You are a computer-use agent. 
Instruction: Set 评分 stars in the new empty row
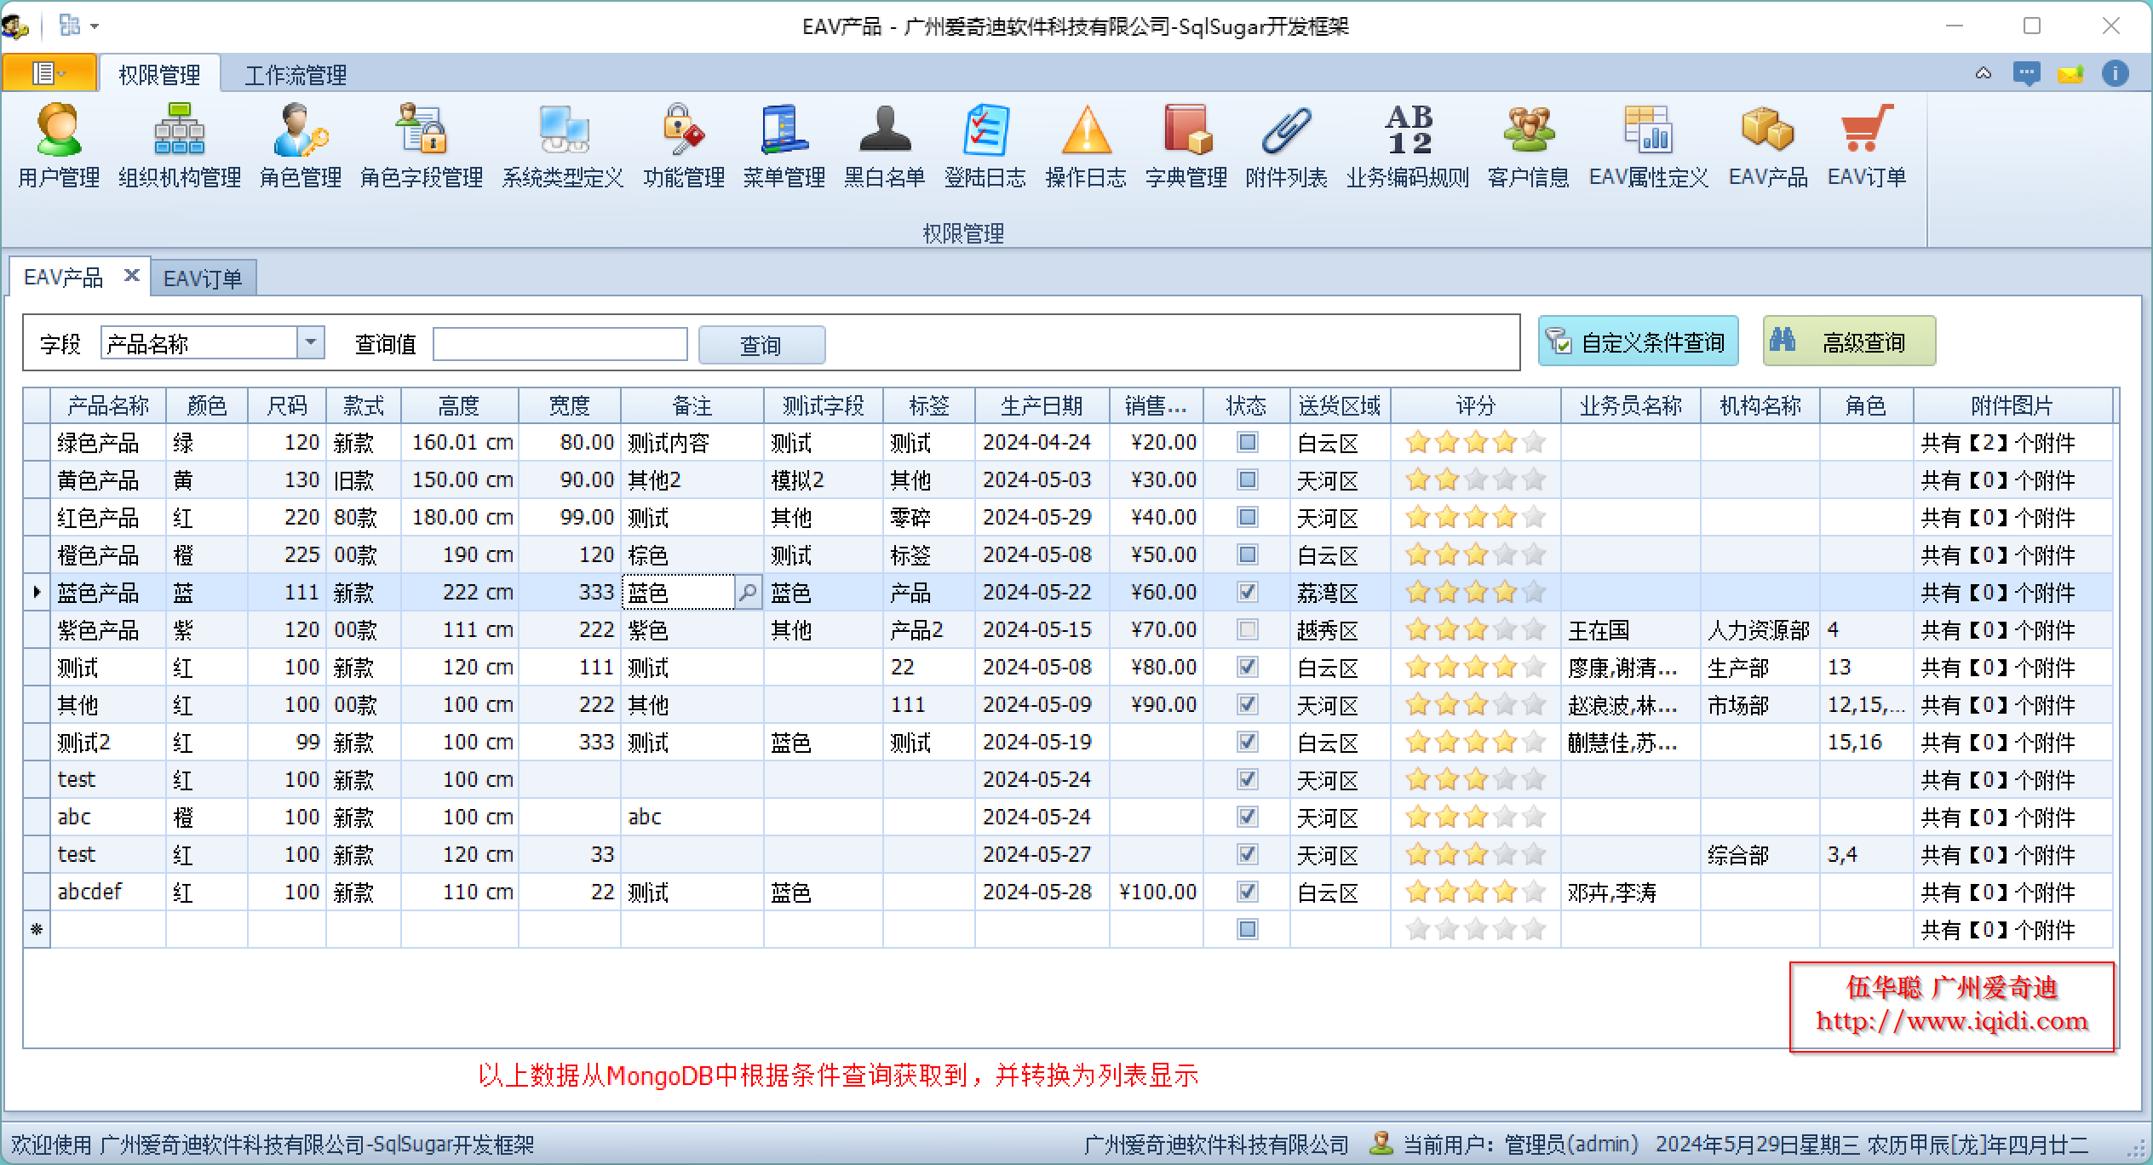(1475, 929)
